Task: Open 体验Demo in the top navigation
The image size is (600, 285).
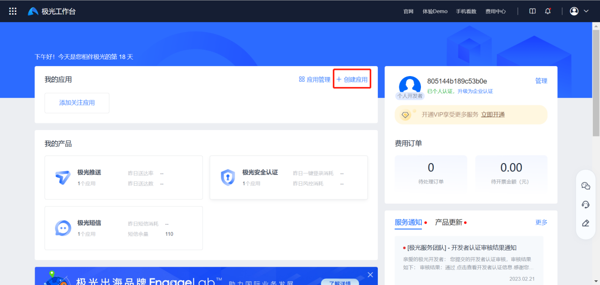Action: [435, 11]
